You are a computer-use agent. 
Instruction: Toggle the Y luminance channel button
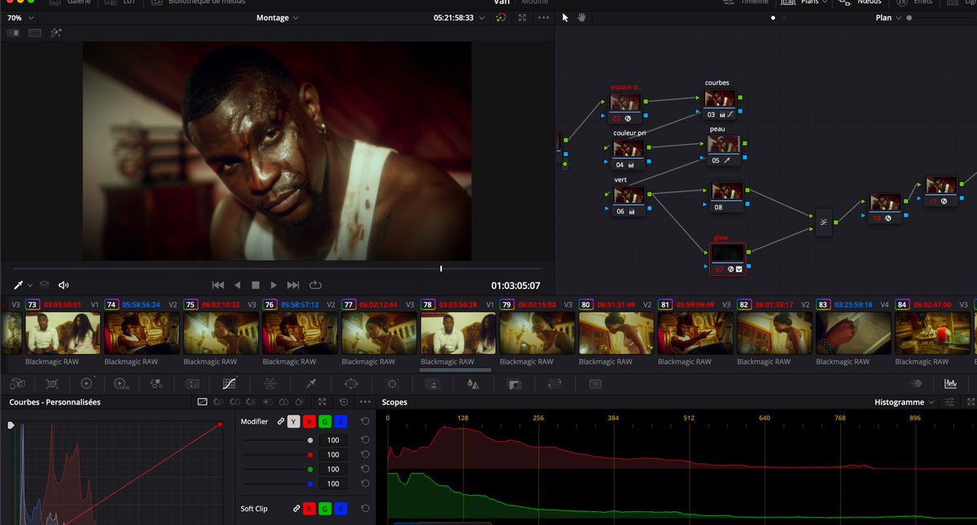coord(294,422)
